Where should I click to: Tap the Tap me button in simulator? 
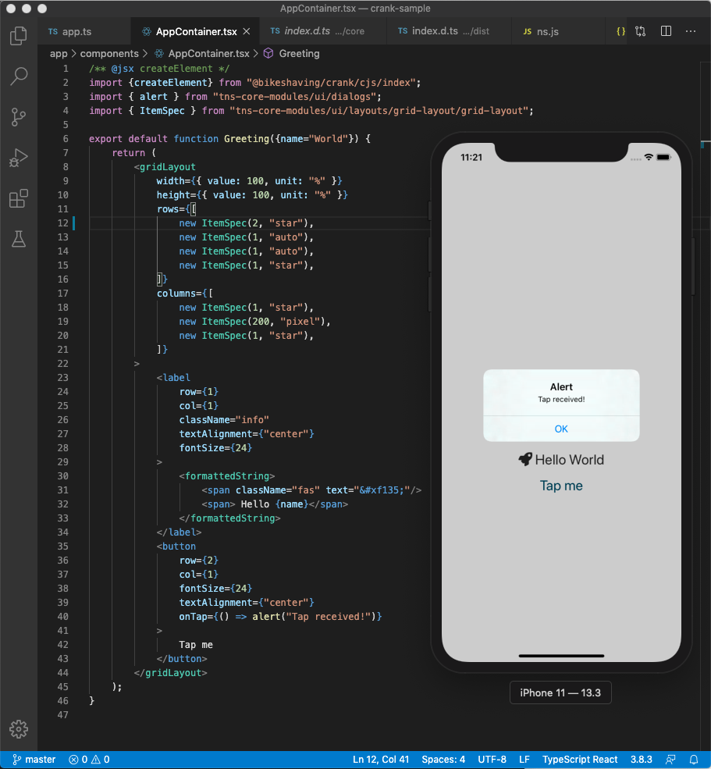pyautogui.click(x=561, y=486)
